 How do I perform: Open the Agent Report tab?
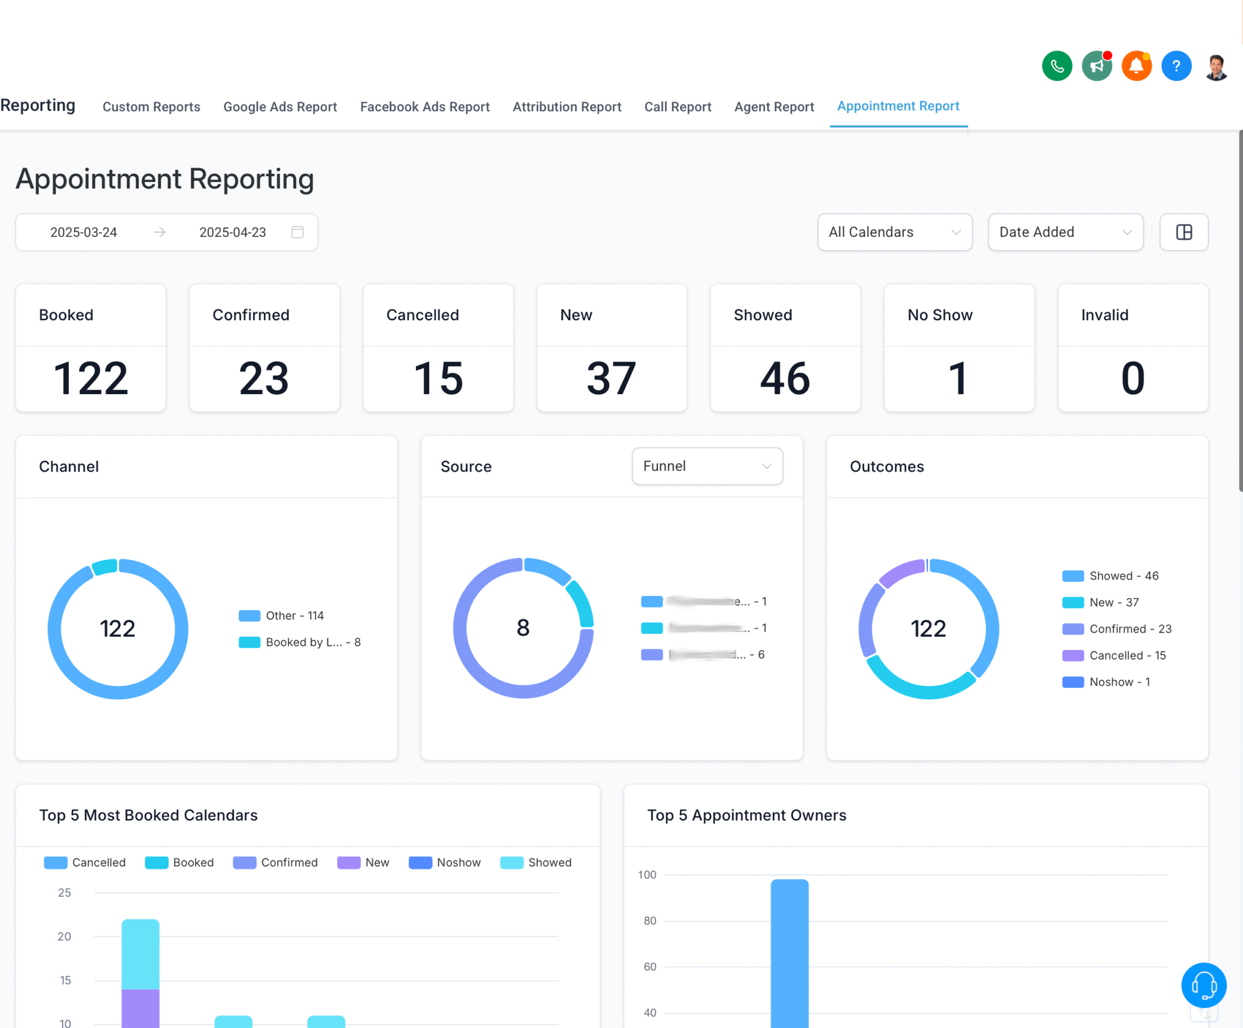click(x=774, y=107)
